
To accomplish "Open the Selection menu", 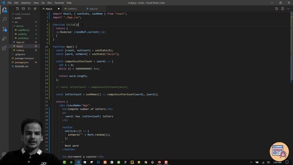I will [26, 3].
